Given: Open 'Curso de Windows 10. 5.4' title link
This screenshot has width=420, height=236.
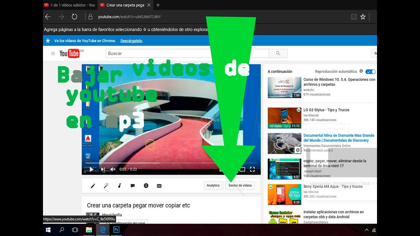Looking at the screenshot, I should click(x=339, y=82).
